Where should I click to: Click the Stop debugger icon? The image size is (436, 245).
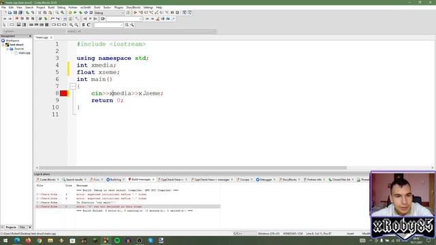click(x=177, y=13)
